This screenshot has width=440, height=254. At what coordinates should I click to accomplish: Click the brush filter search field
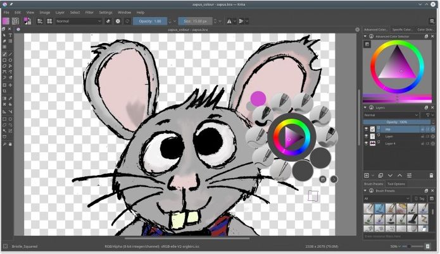(398, 236)
